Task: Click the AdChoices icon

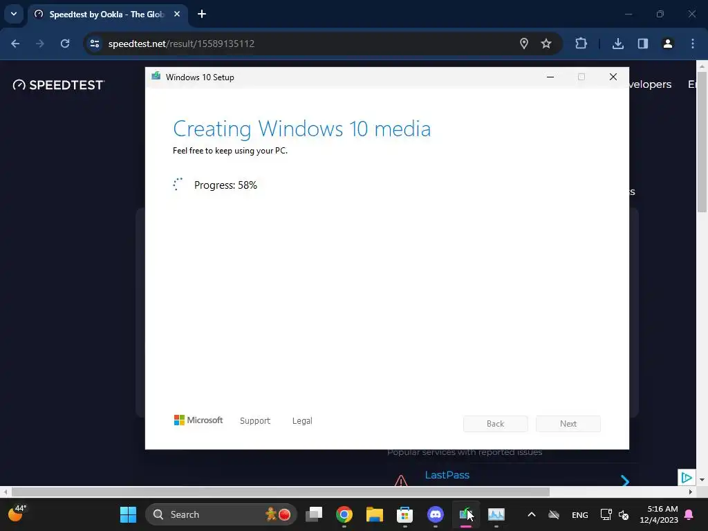Action: (x=687, y=477)
